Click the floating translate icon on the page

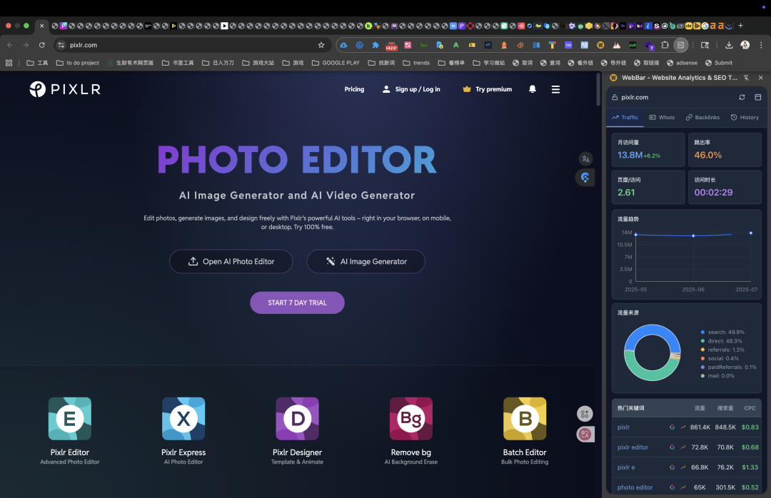point(585,159)
